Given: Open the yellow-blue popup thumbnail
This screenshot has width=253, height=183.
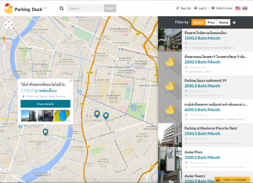Looking at the screenshot, I should point(62,116).
